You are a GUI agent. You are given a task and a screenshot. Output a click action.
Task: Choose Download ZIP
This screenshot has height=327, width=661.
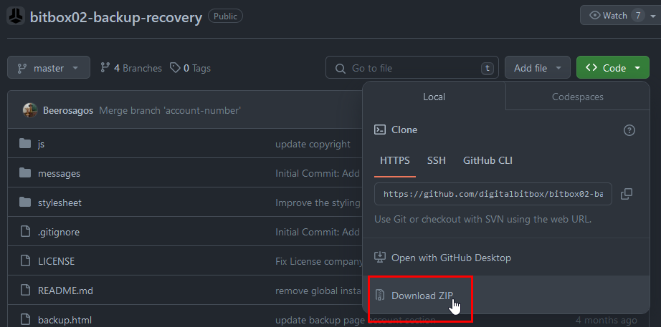pos(506,295)
